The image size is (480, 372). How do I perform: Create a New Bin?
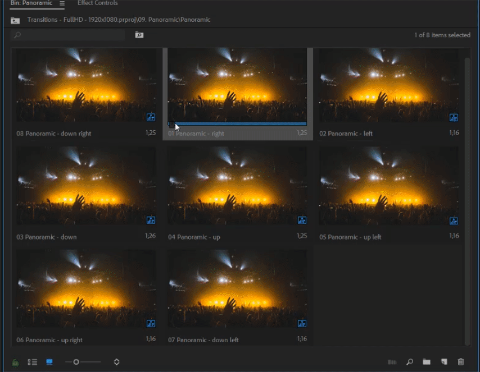coord(427,362)
